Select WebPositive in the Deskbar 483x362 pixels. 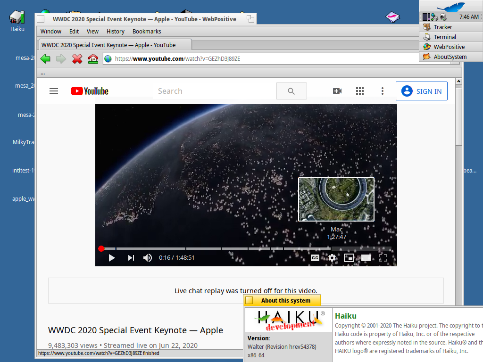click(451, 47)
